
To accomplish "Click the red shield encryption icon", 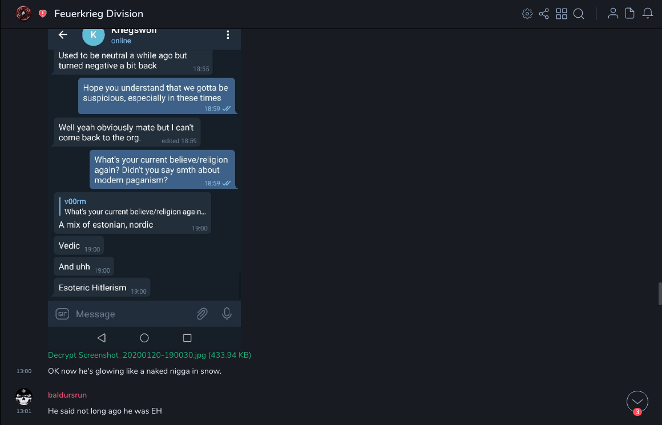I will point(43,14).
